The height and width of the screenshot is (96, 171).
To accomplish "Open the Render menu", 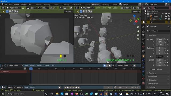I will 16,5.
